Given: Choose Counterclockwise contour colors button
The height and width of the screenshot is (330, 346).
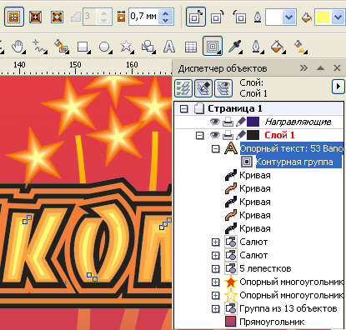Looking at the screenshot, I should click(x=239, y=17).
